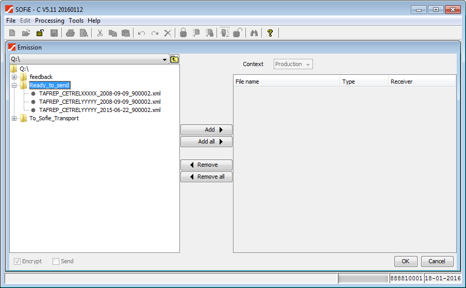This screenshot has height=288, width=466.
Task: Click the folder-up icon beside drive selector
Action: 175,59
